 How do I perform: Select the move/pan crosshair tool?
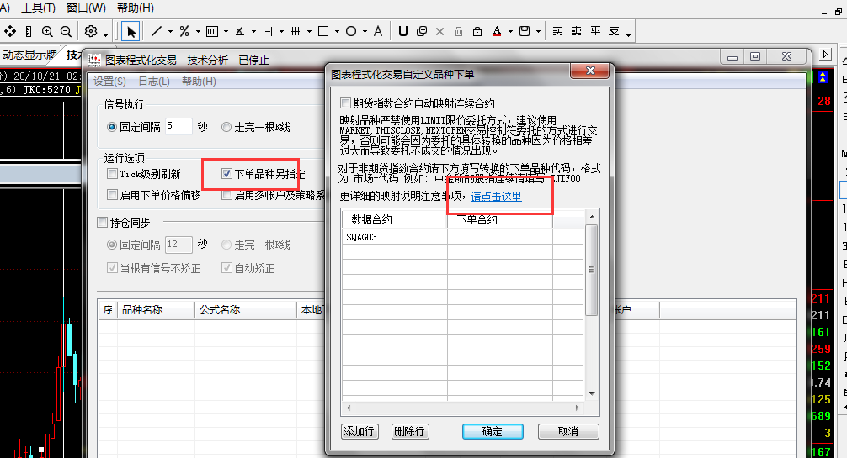[x=10, y=31]
